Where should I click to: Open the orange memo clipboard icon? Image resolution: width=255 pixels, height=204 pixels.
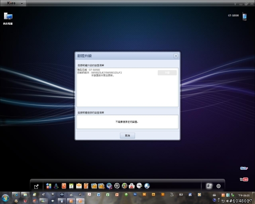(86, 186)
